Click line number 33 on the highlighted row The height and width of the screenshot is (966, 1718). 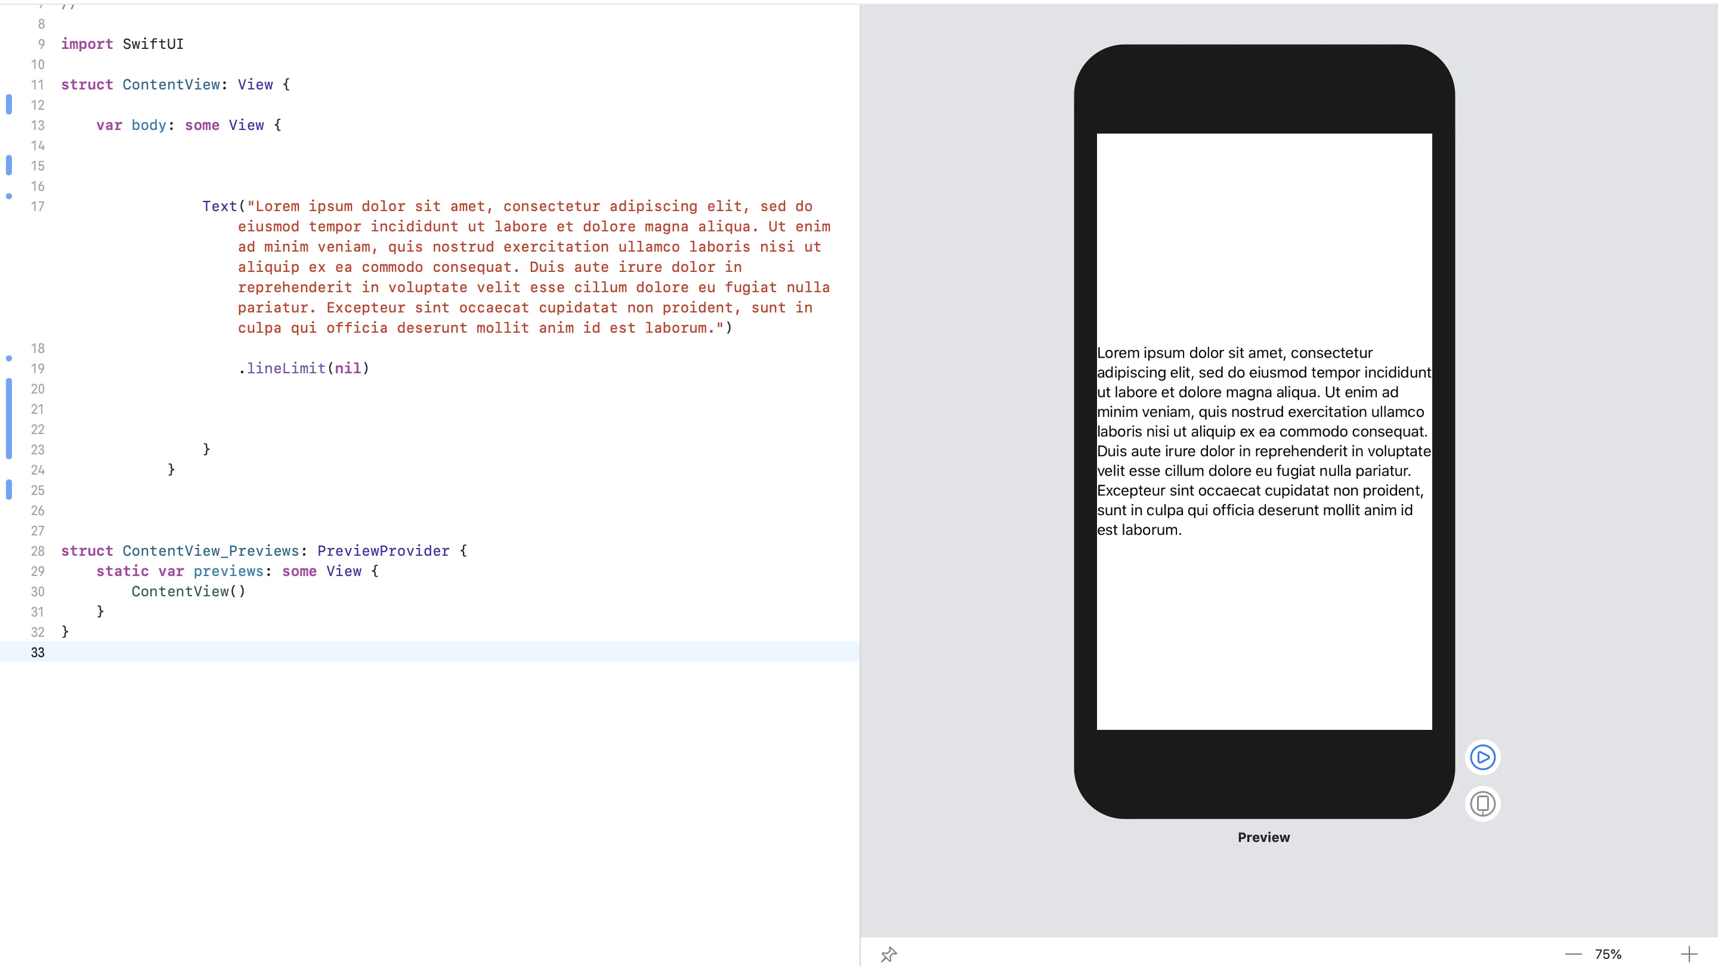click(38, 653)
